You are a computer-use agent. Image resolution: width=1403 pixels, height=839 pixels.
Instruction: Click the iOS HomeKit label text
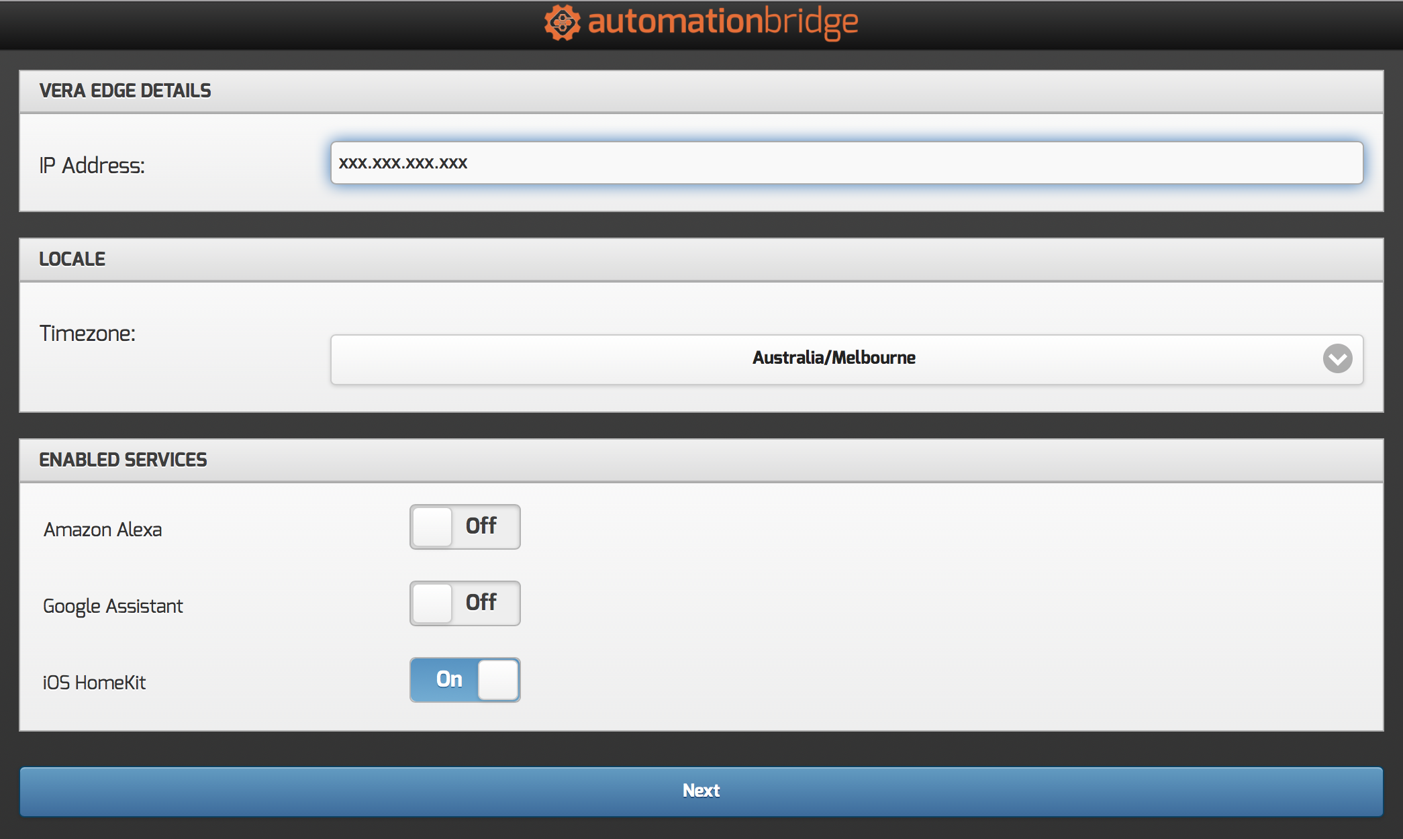click(x=94, y=683)
